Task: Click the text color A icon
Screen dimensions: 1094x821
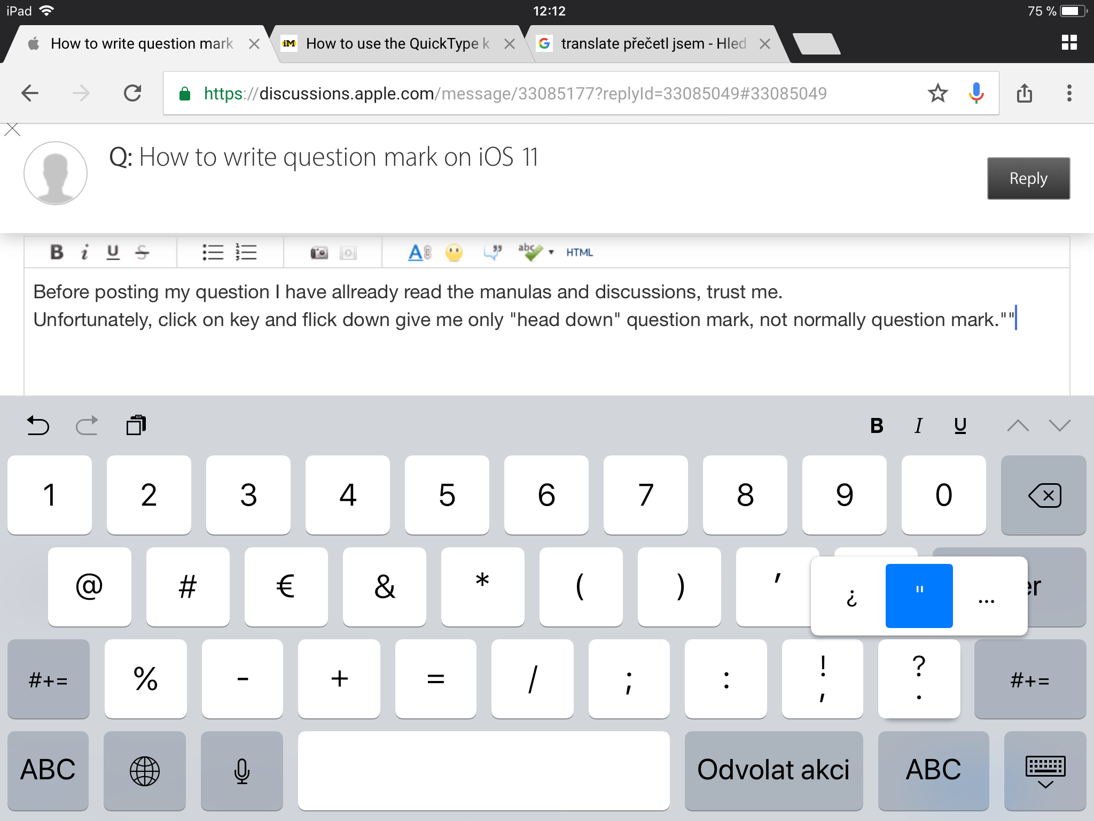Action: [x=418, y=252]
